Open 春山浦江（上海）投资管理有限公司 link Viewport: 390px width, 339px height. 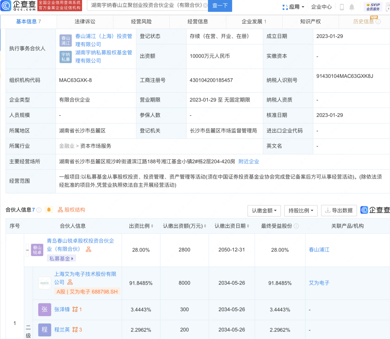[x=104, y=40]
